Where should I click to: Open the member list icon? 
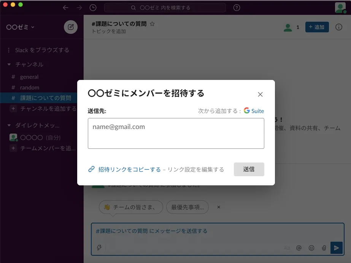(x=291, y=27)
